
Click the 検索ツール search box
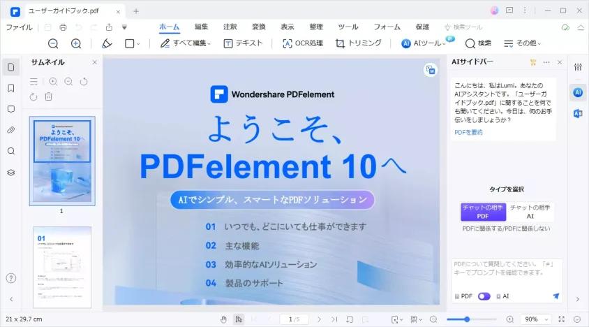tap(463, 27)
